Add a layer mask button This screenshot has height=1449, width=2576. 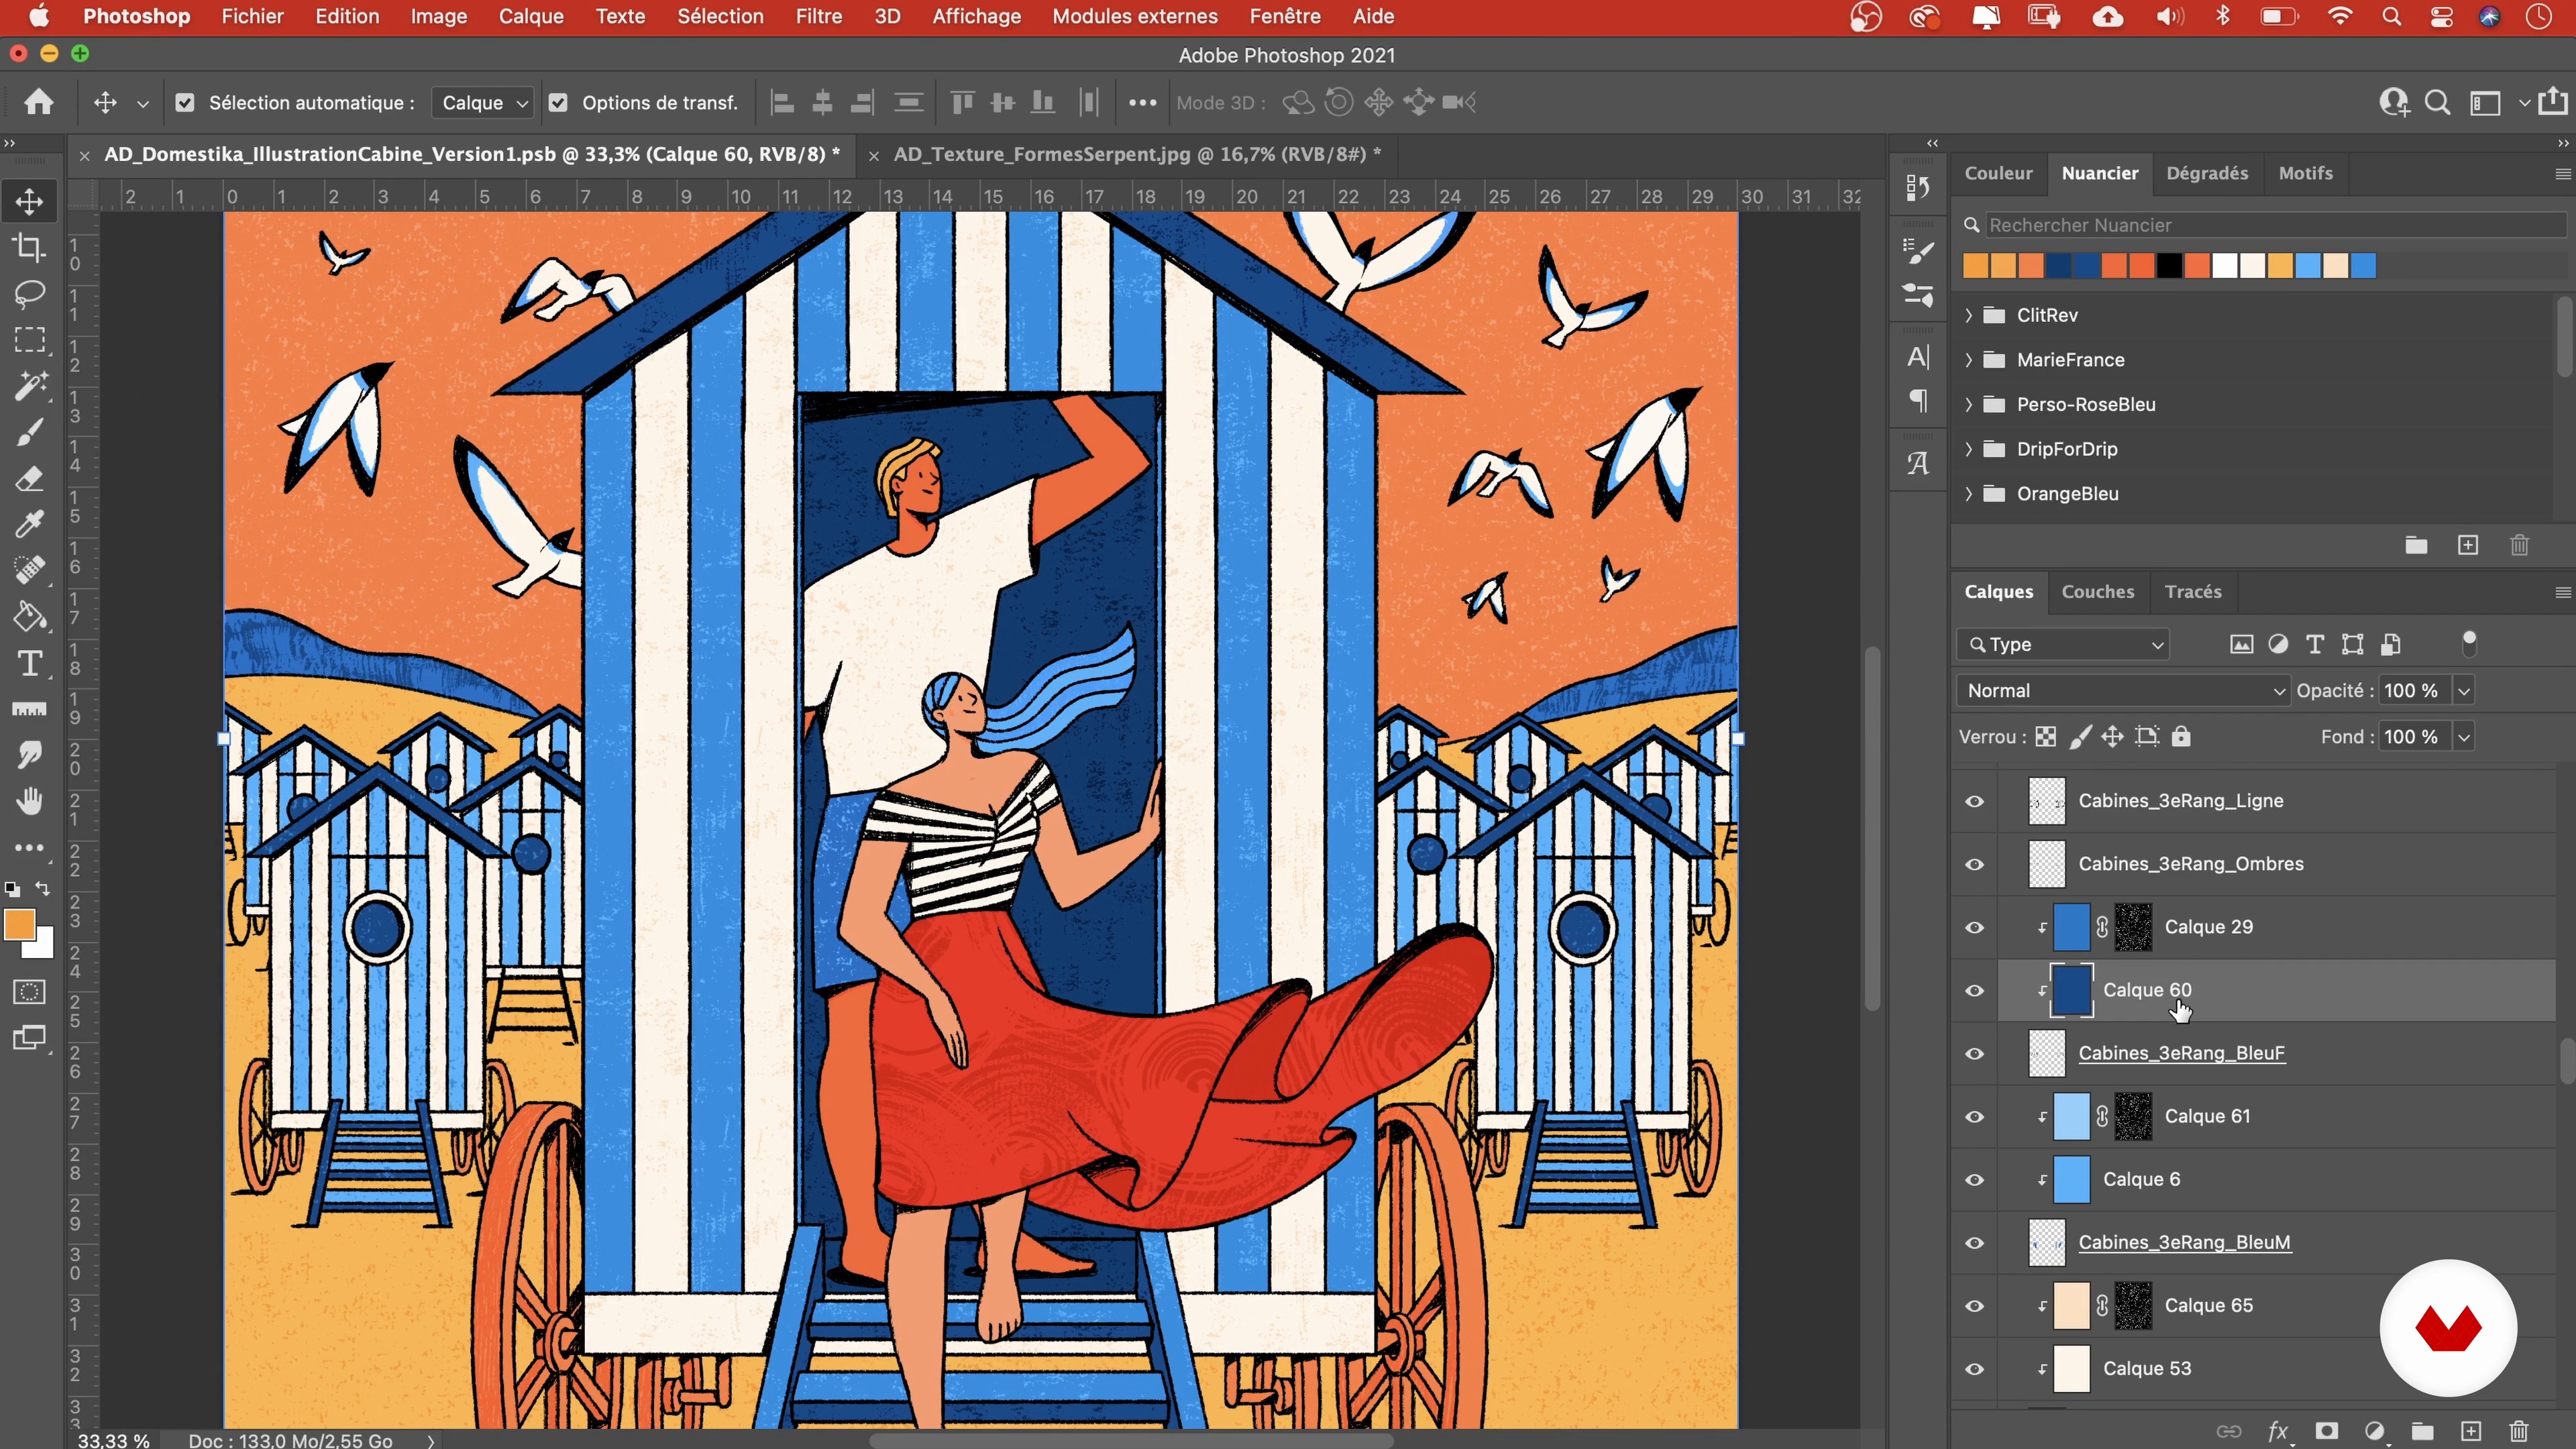click(2327, 1431)
